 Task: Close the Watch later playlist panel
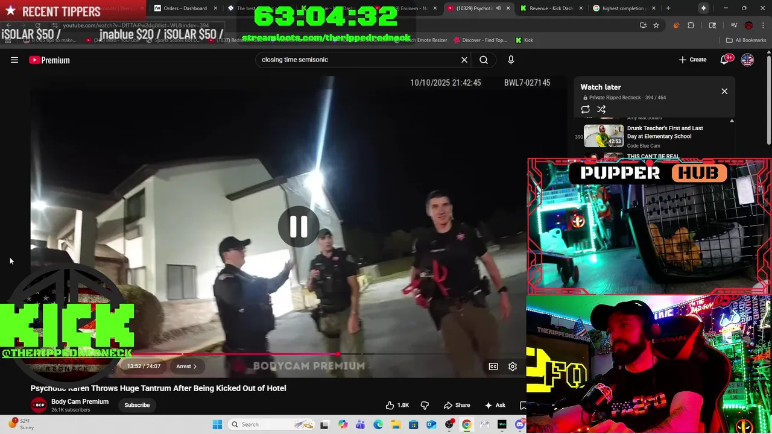click(724, 91)
